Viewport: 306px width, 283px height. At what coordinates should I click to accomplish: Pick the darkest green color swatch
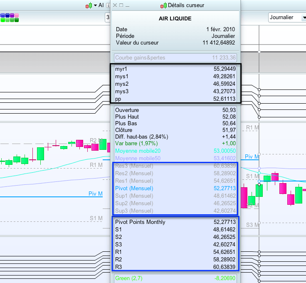click(x=17, y=20)
